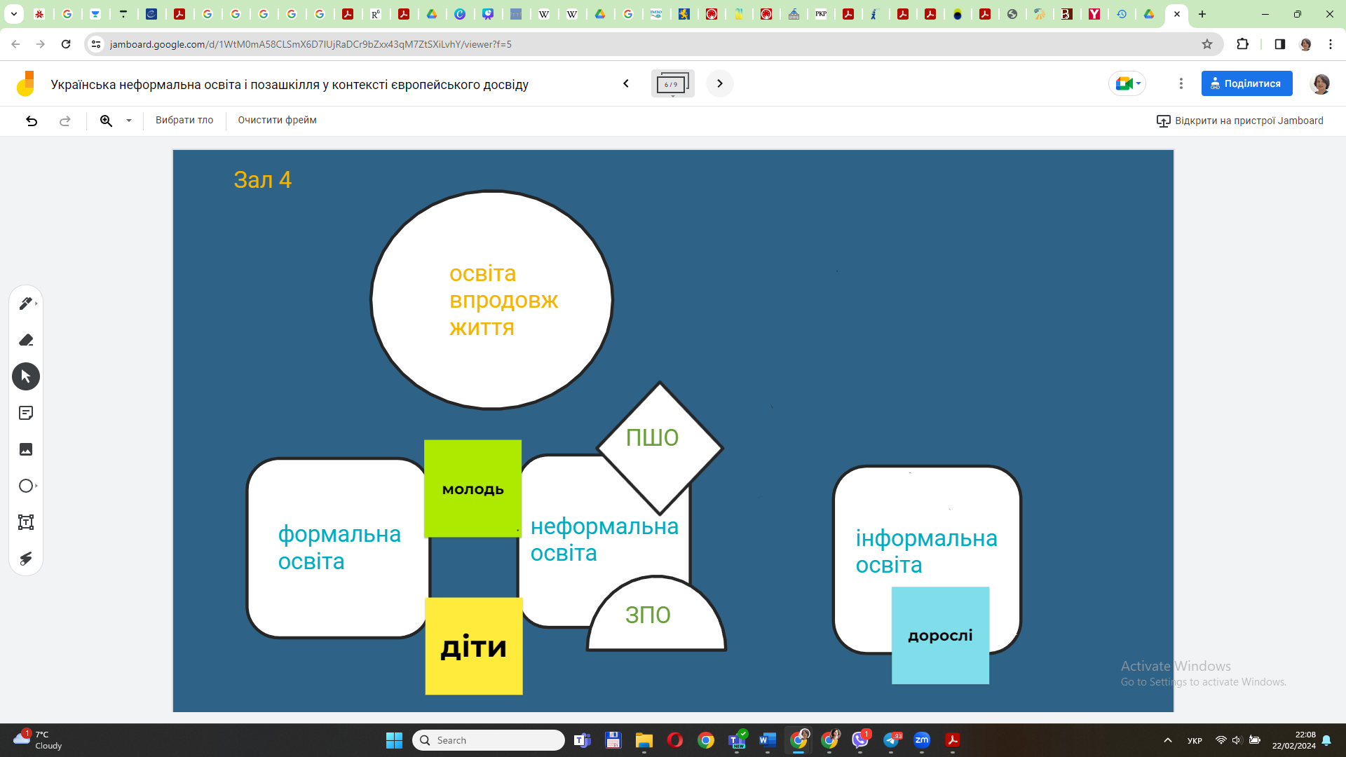Add a sticky note

coord(26,413)
